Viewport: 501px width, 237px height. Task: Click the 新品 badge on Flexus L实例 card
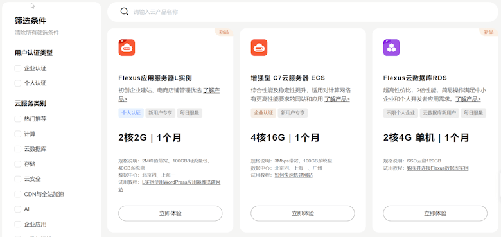point(224,32)
